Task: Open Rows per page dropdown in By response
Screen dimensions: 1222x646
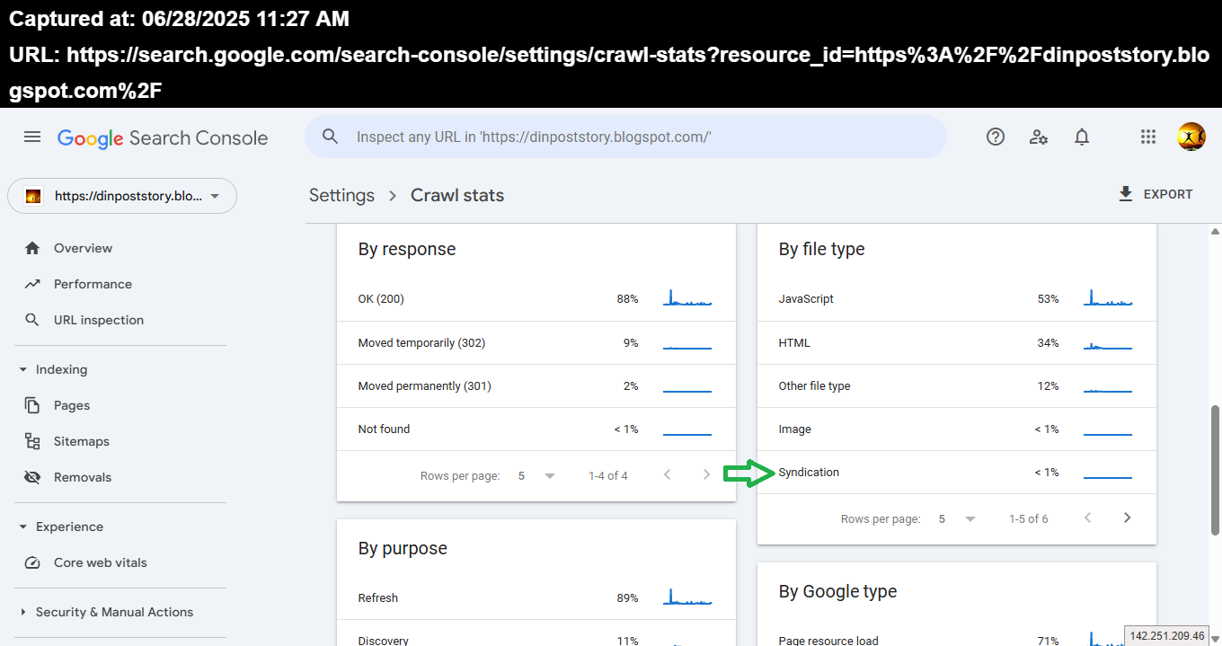Action: click(536, 475)
